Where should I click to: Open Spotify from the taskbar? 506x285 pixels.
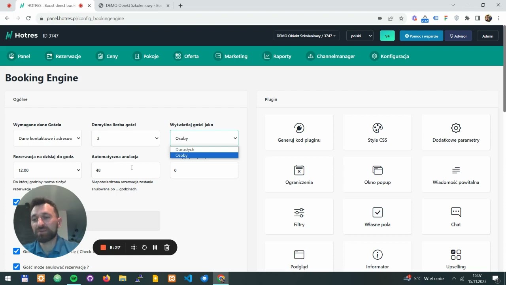tap(74, 278)
